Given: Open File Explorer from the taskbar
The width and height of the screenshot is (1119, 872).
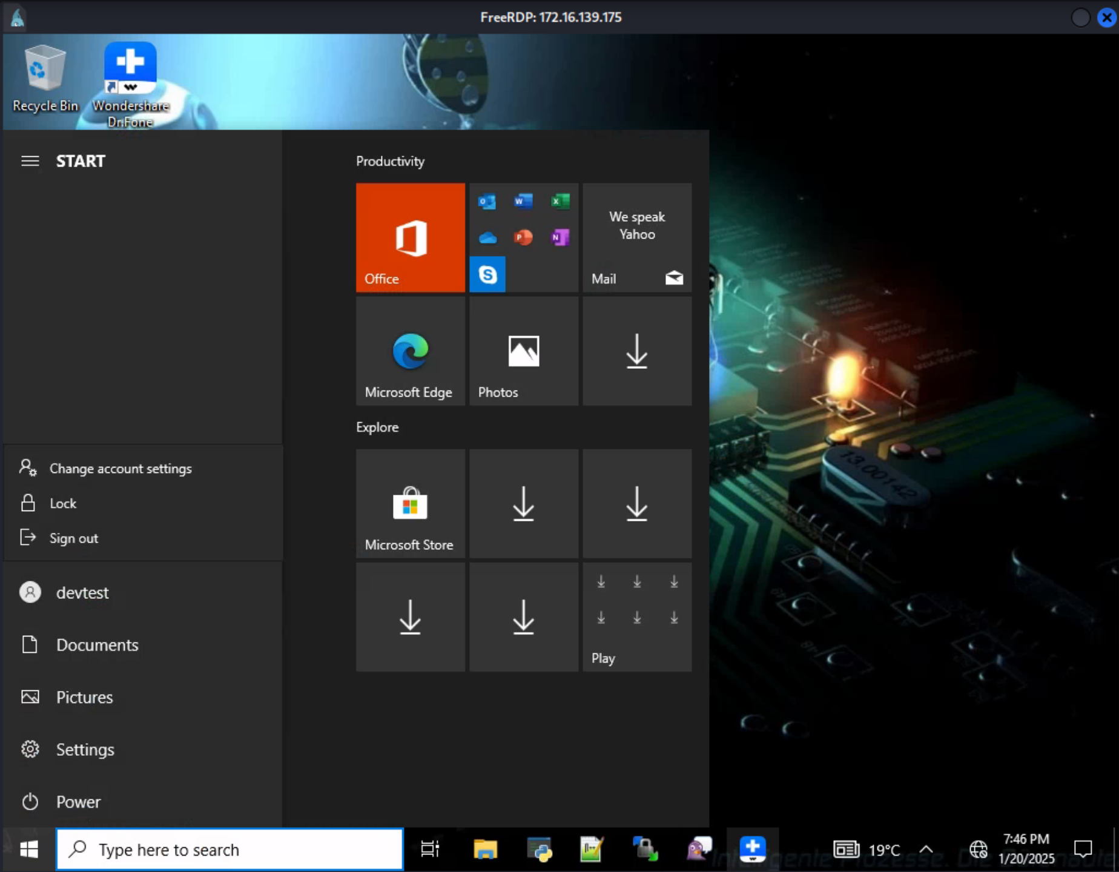Looking at the screenshot, I should [x=485, y=850].
